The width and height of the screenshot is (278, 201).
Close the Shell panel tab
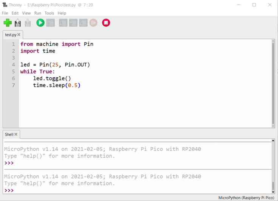(x=16, y=134)
